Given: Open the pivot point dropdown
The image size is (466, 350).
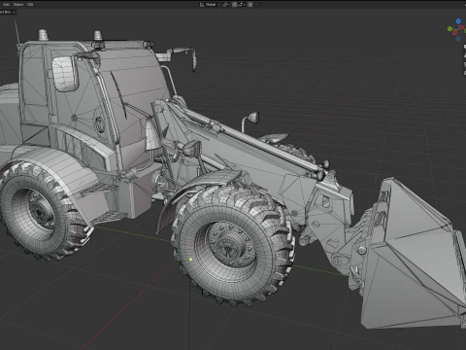Looking at the screenshot, I should click(x=226, y=5).
